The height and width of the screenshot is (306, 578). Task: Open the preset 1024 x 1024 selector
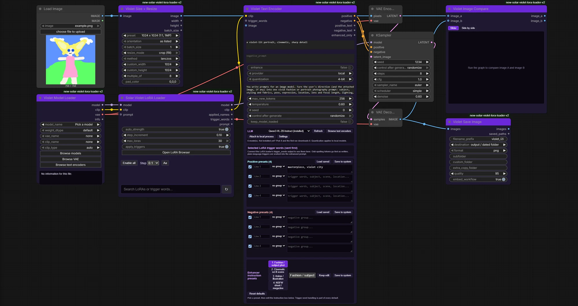(151, 36)
